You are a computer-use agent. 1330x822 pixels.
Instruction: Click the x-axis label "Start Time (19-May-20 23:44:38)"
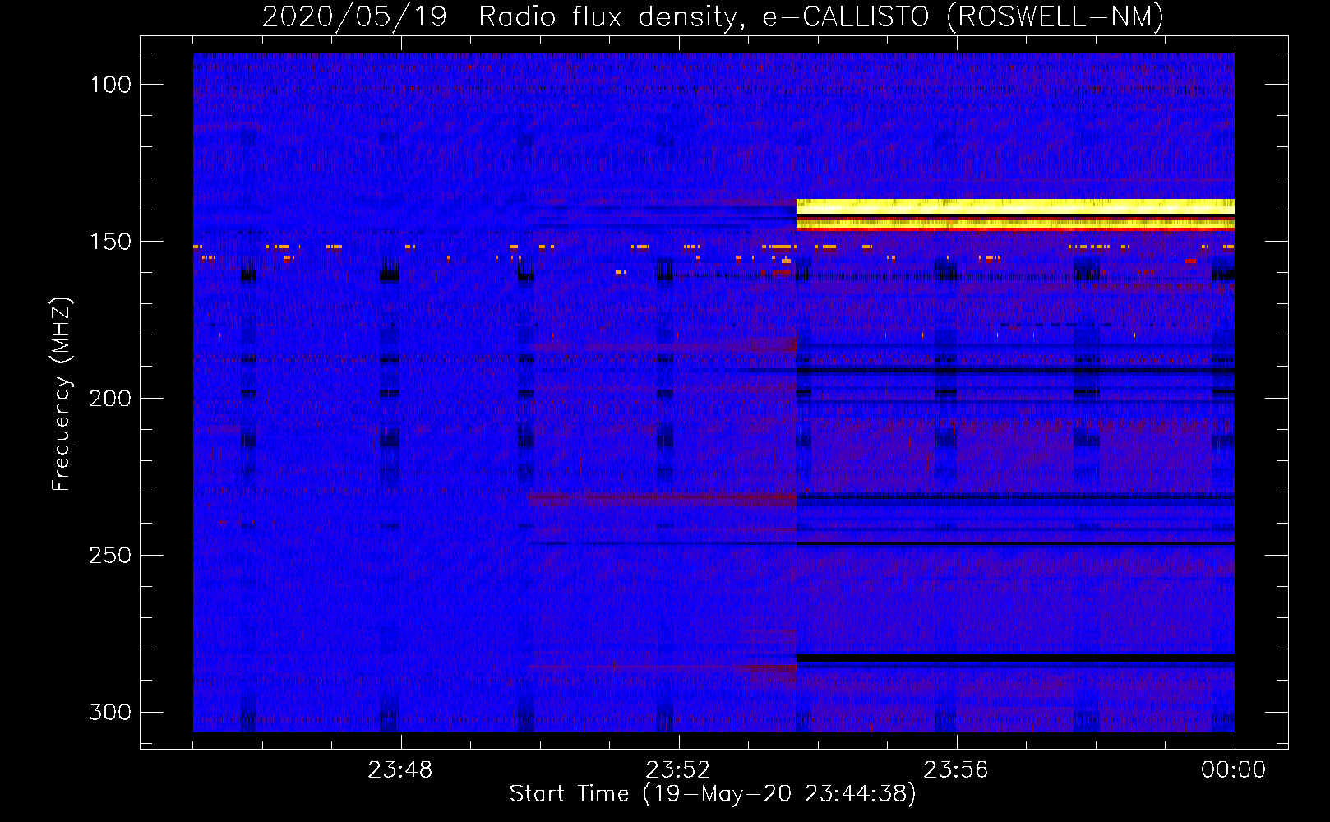[x=713, y=794]
